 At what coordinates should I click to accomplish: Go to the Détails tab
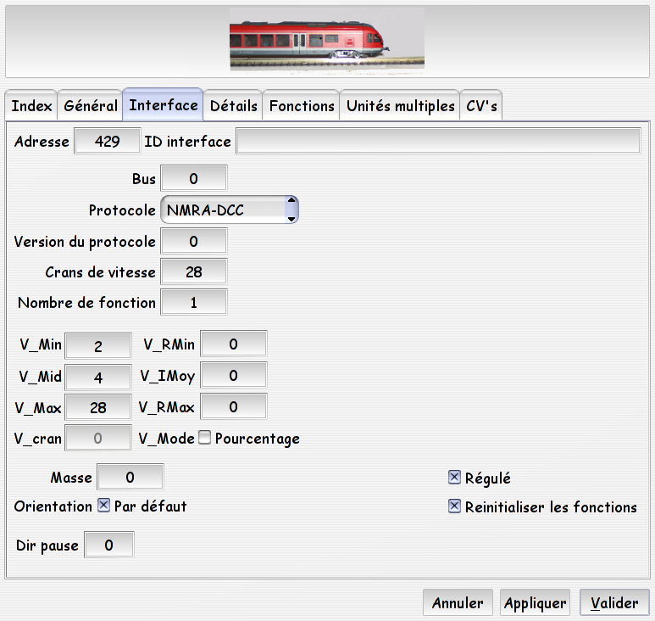click(x=234, y=106)
